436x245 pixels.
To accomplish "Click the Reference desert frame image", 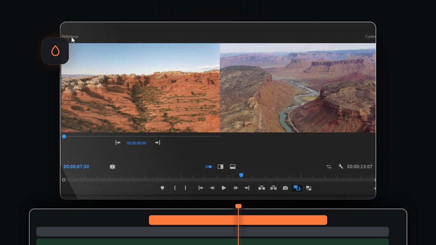I will 140,88.
